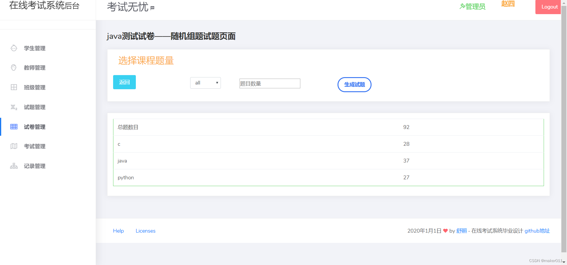Click the 教师管理 teacher icon
The image size is (567, 265).
pos(14,67)
